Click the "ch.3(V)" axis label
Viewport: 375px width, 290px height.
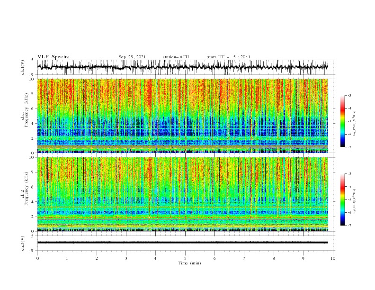[x=23, y=243]
